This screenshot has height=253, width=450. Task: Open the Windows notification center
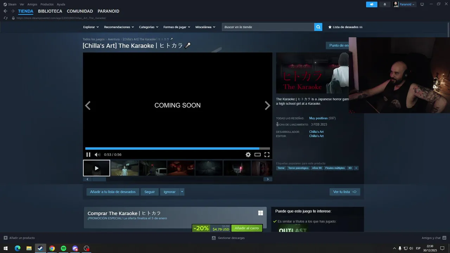click(442, 248)
